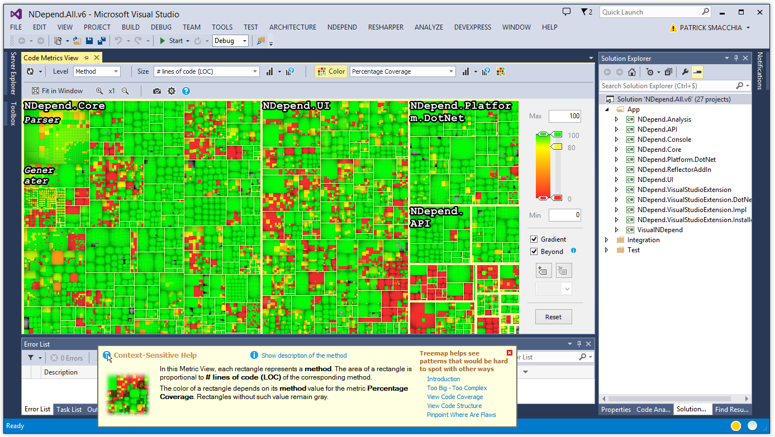Take a screenshot with the camera icon
Screen dimensions: 775x437
(156, 90)
